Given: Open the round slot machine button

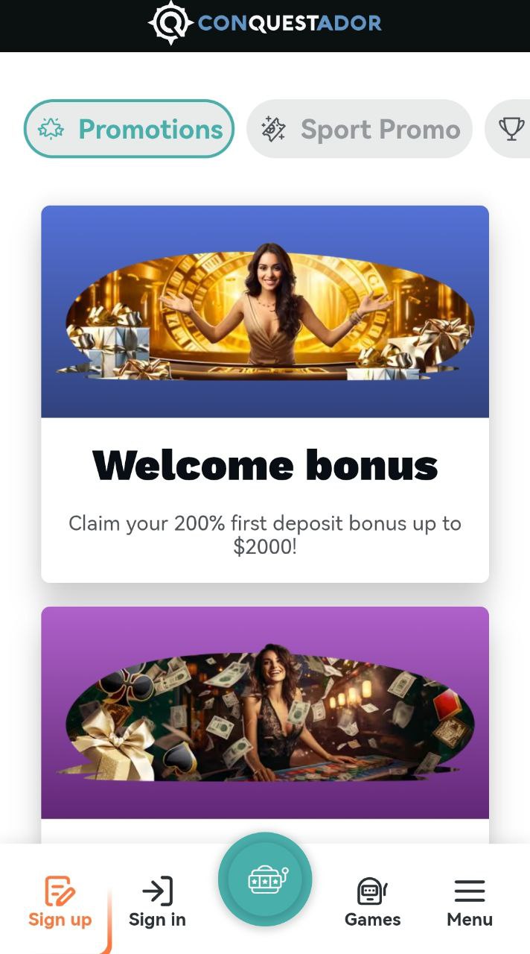Looking at the screenshot, I should click(265, 879).
